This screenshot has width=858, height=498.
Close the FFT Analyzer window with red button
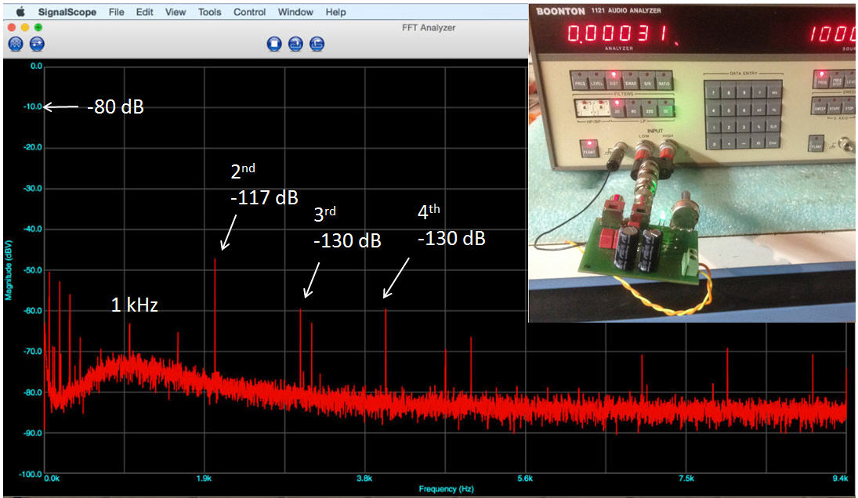click(x=12, y=27)
